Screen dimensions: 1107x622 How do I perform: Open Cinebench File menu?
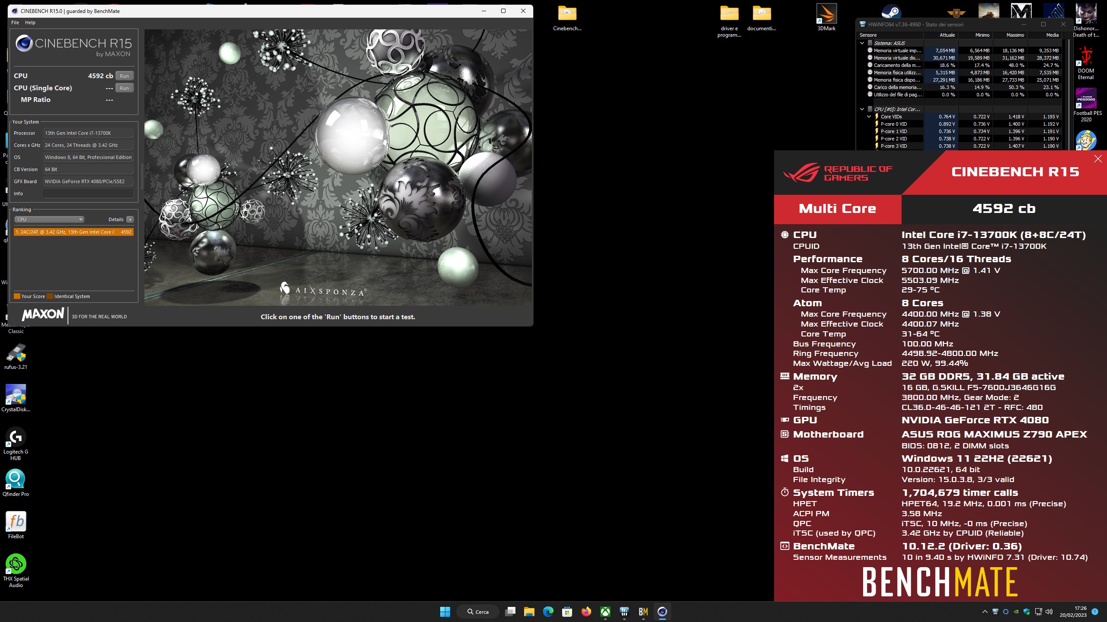(x=15, y=22)
